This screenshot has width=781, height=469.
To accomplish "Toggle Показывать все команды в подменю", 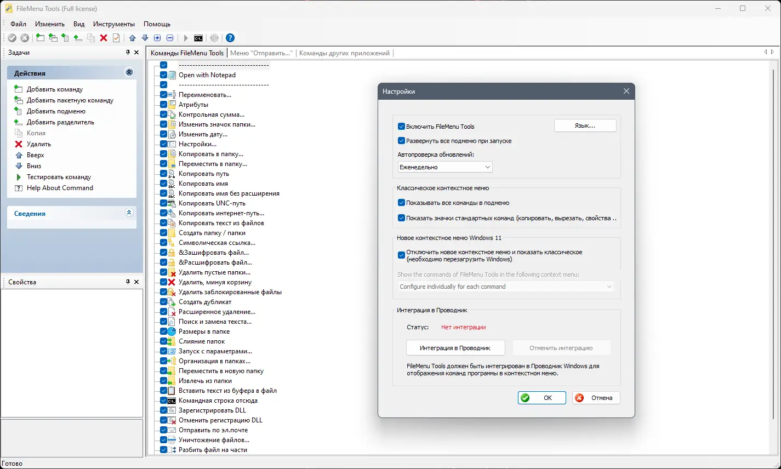I will [402, 203].
